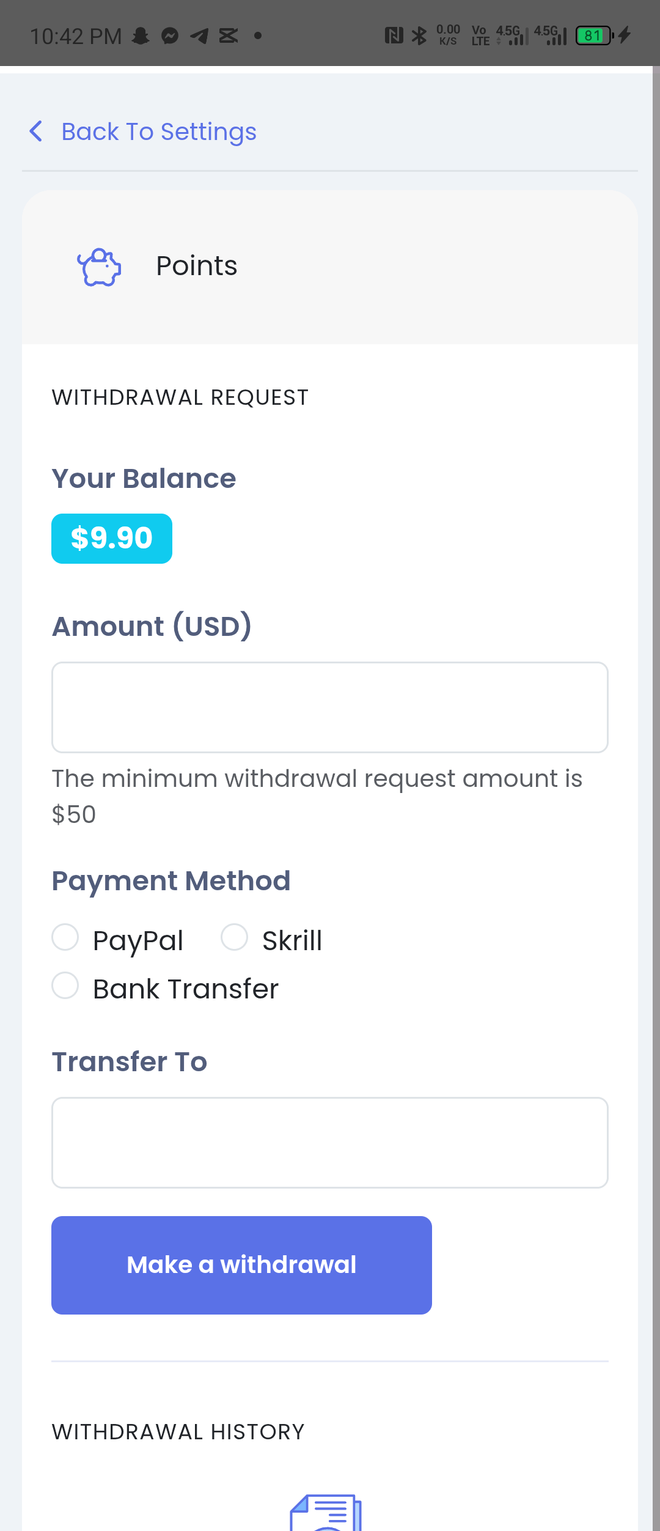
Task: Select PayPal as payment method
Action: point(65,937)
